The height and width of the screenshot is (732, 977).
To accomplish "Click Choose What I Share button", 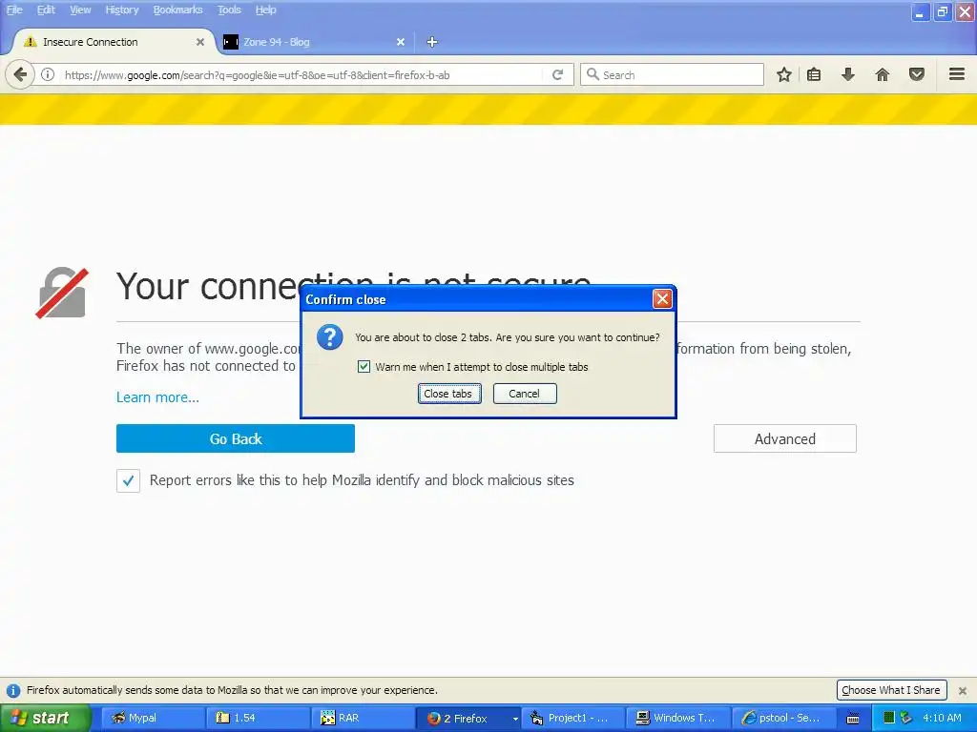I will pos(892,690).
